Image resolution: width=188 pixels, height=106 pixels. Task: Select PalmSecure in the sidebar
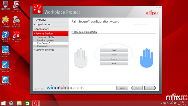51,43
